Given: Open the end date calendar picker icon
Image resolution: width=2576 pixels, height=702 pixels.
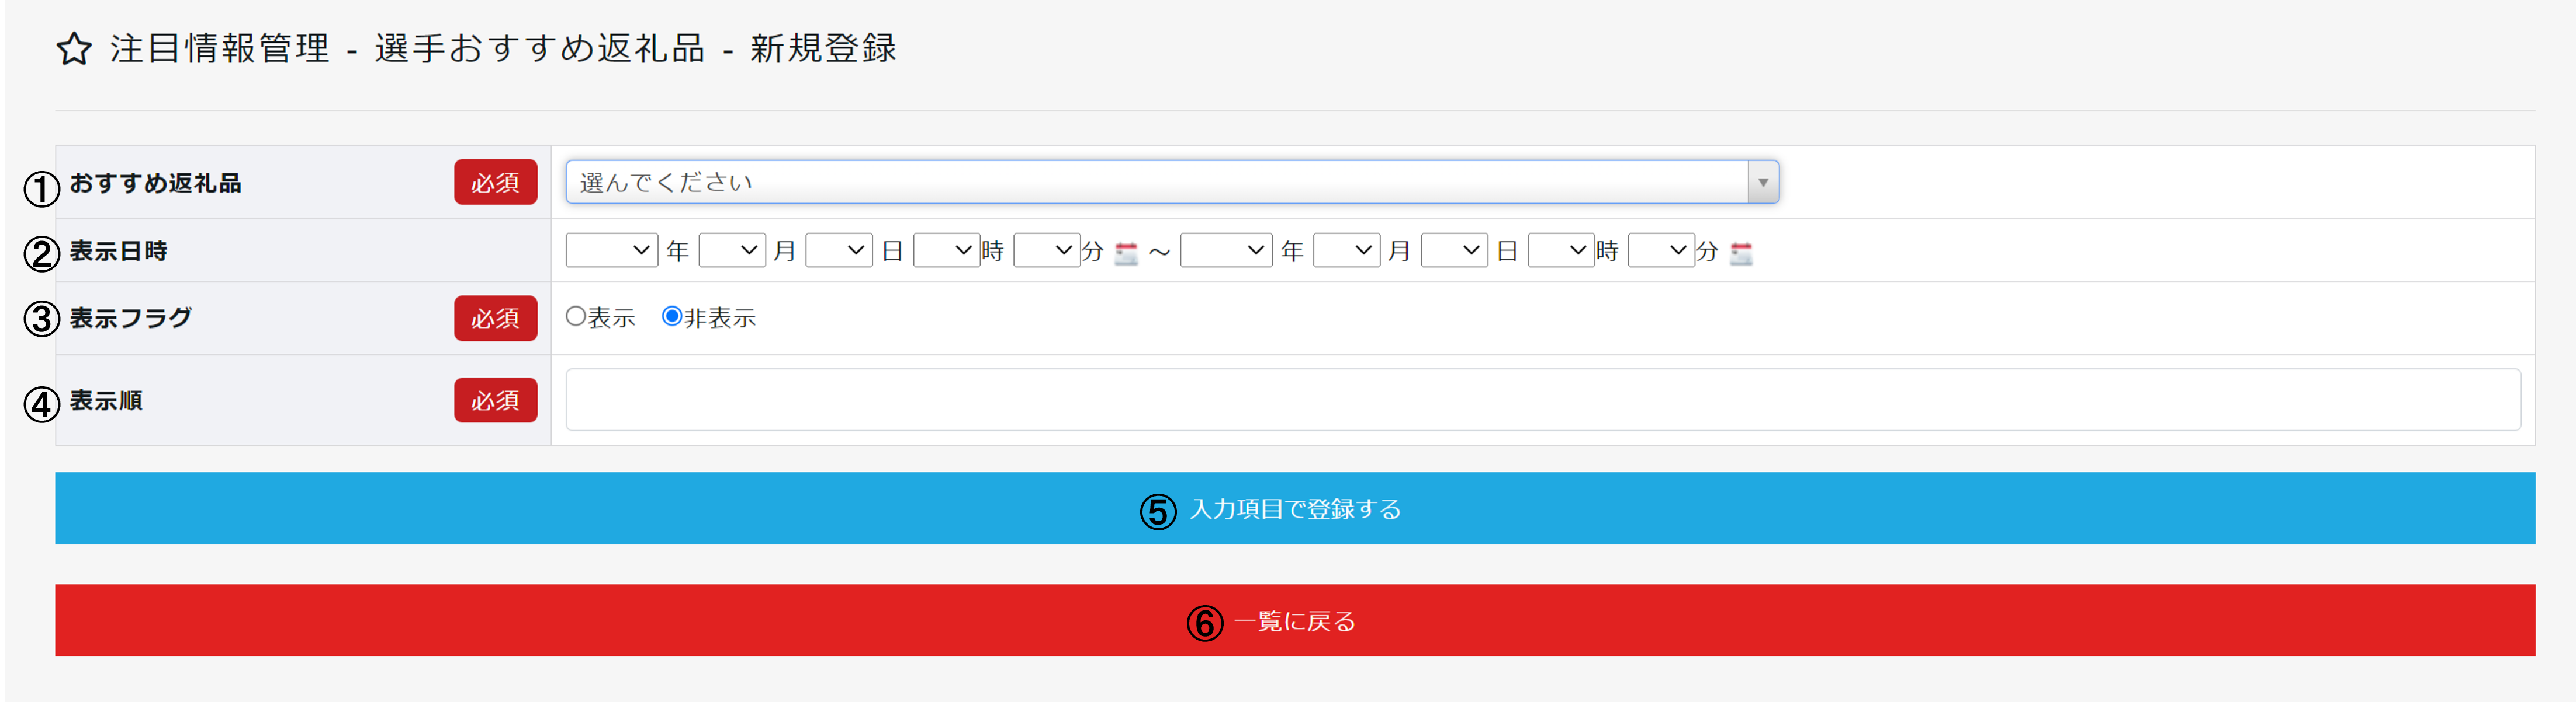Looking at the screenshot, I should [1741, 253].
